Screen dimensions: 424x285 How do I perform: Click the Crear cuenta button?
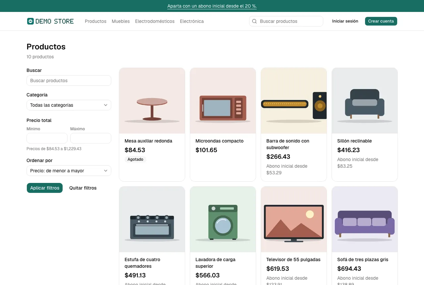click(x=381, y=21)
